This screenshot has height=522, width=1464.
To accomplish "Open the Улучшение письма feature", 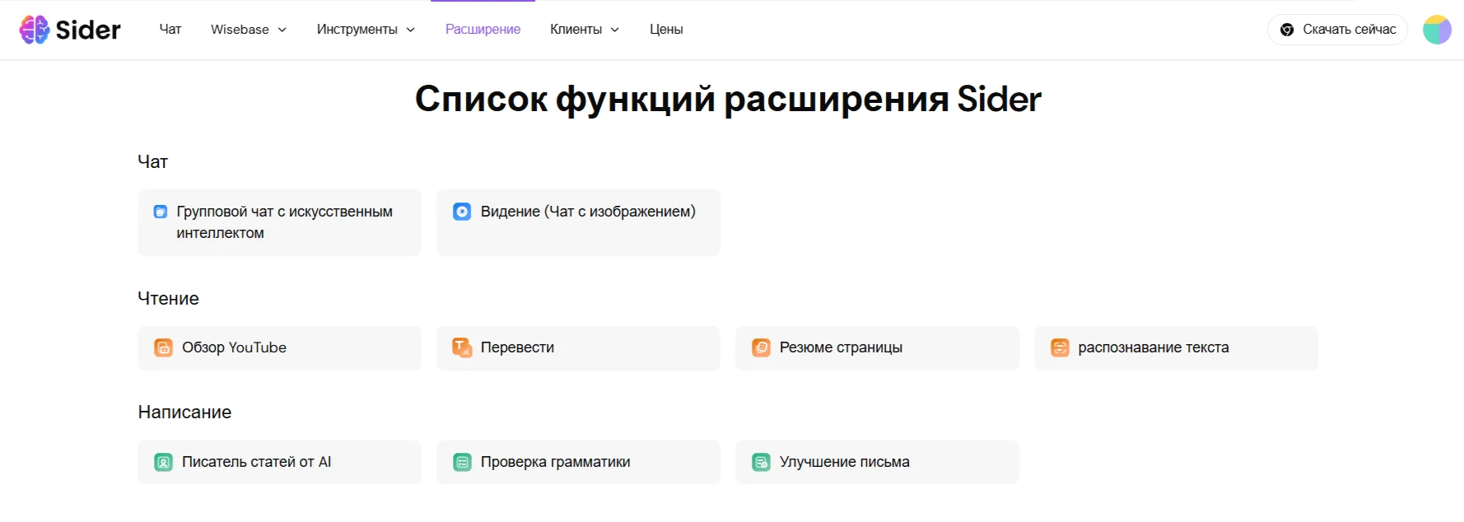I will [877, 462].
